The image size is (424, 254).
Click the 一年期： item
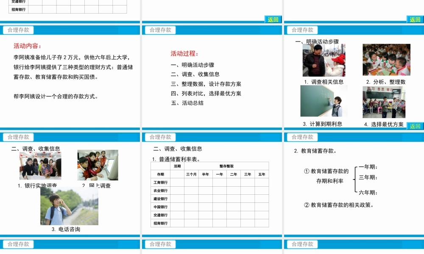tap(368, 167)
